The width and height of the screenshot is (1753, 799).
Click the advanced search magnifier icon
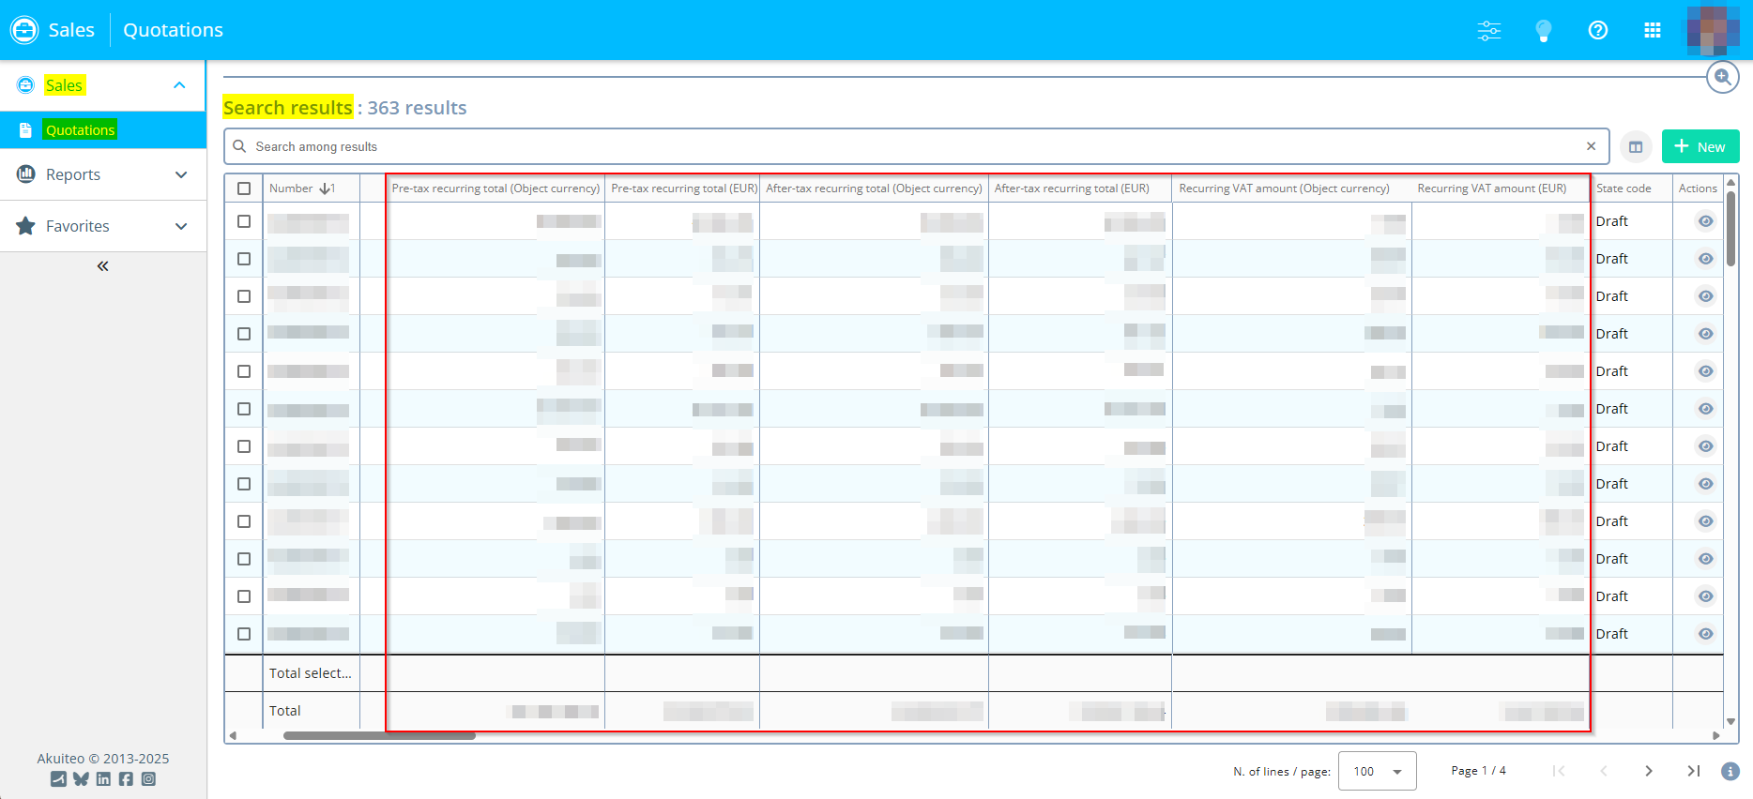[x=1722, y=77]
